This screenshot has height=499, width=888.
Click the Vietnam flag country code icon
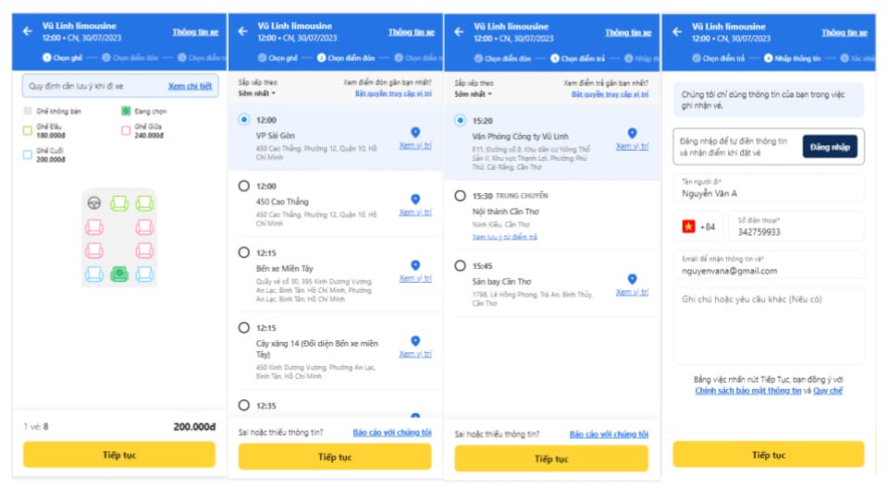pyautogui.click(x=688, y=227)
